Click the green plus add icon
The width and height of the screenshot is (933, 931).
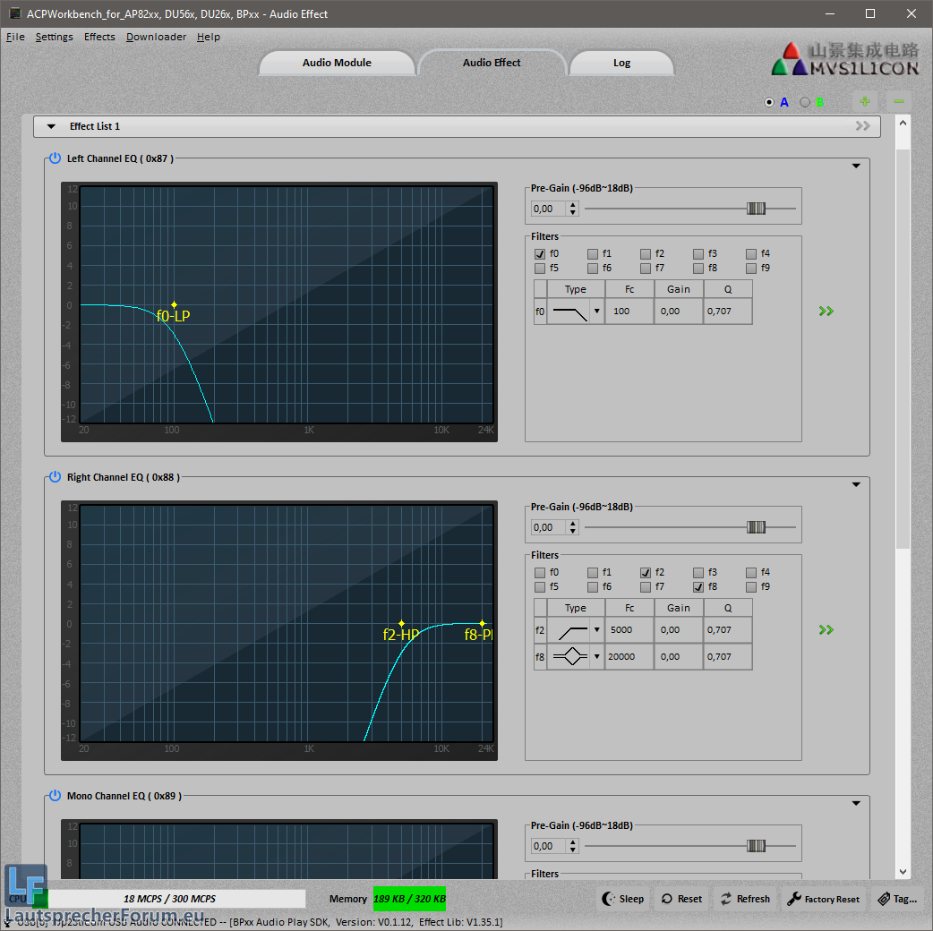click(864, 102)
